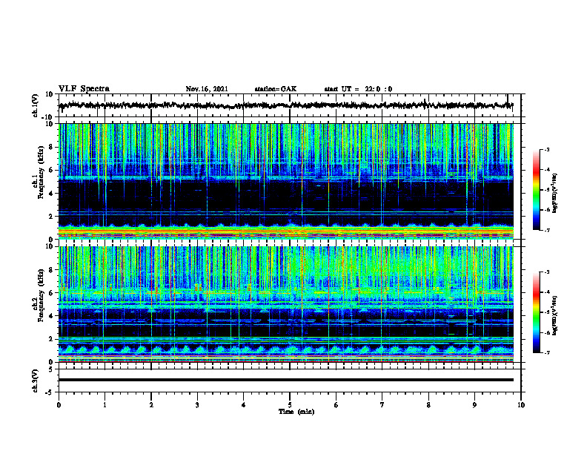This screenshot has width=587, height=454.
Task: Click the ch.2 spectrogram color scale bar
Action: tap(536, 312)
